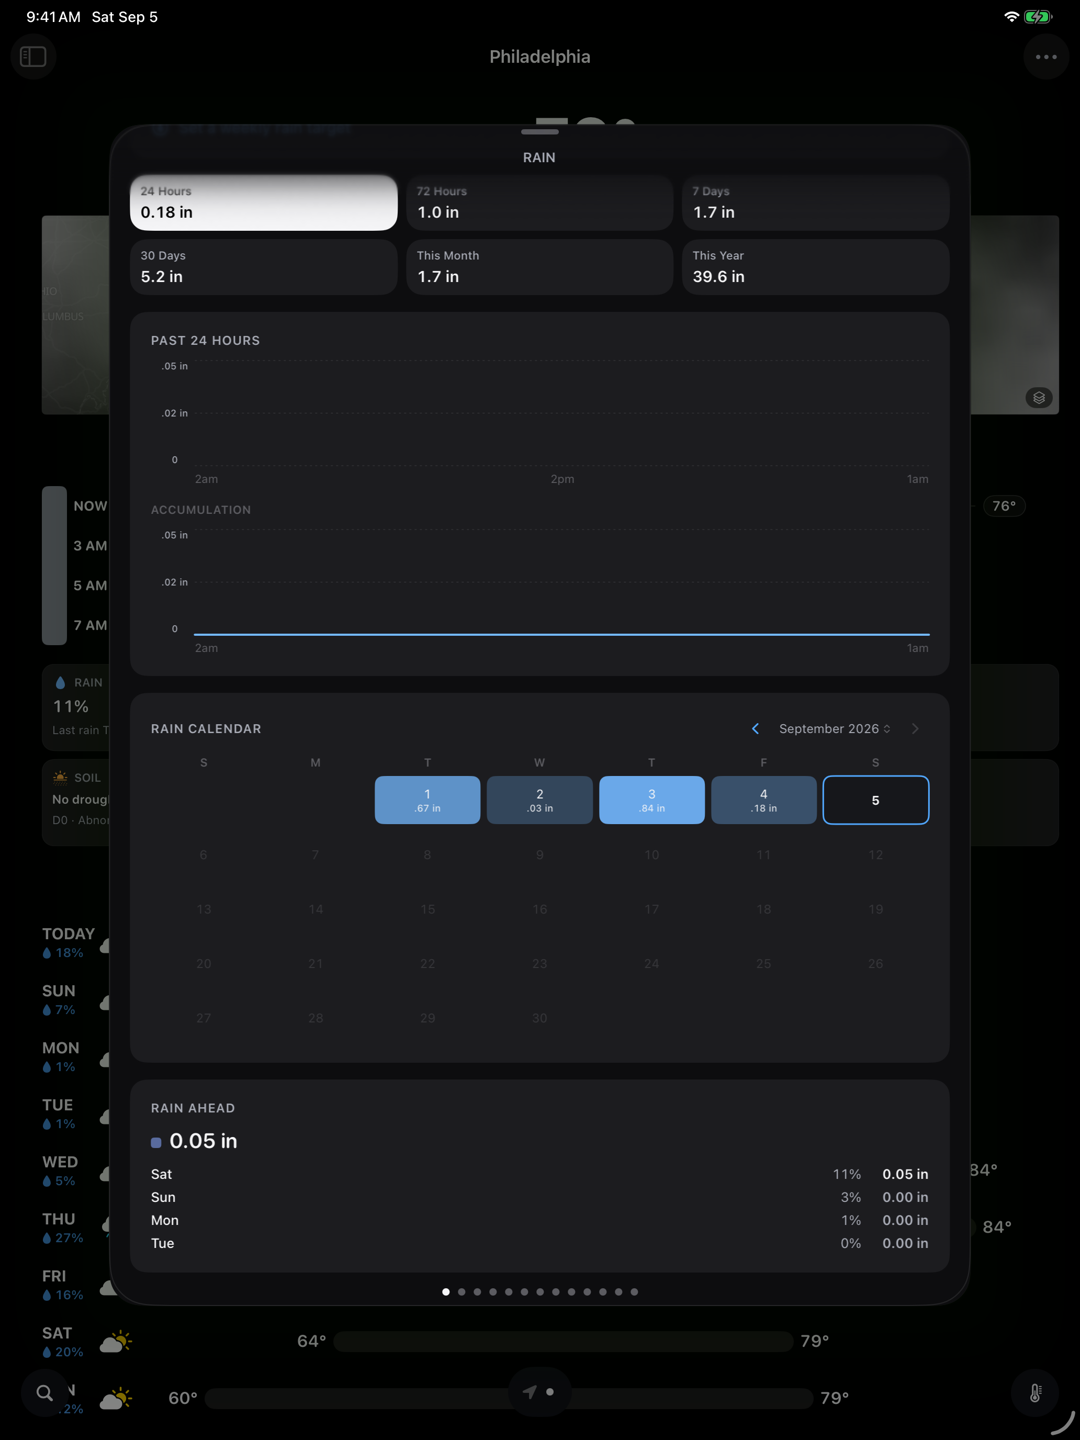Select the 30 Days rain total
This screenshot has width=1080, height=1440.
tap(264, 267)
